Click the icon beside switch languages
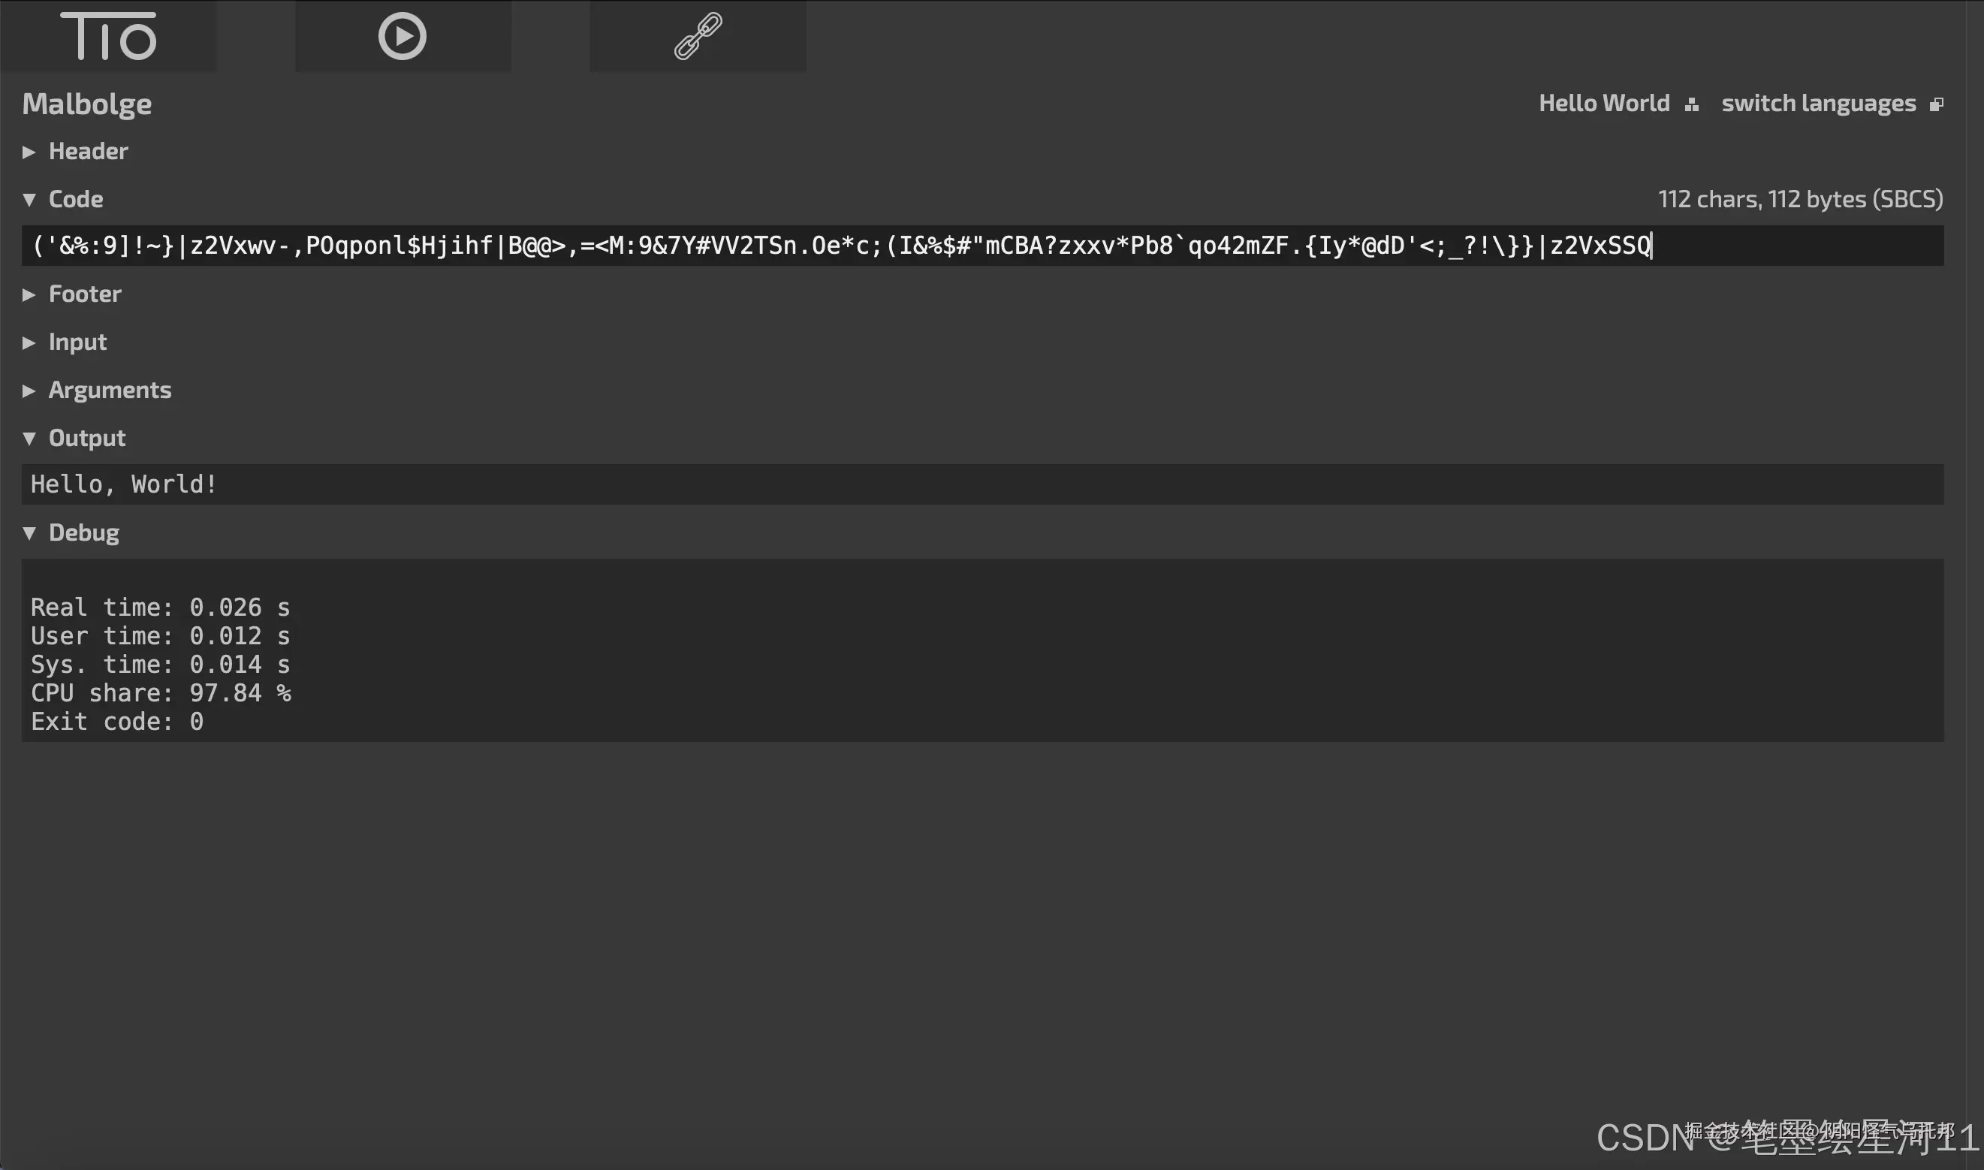Viewport: 1984px width, 1170px height. 1936,105
